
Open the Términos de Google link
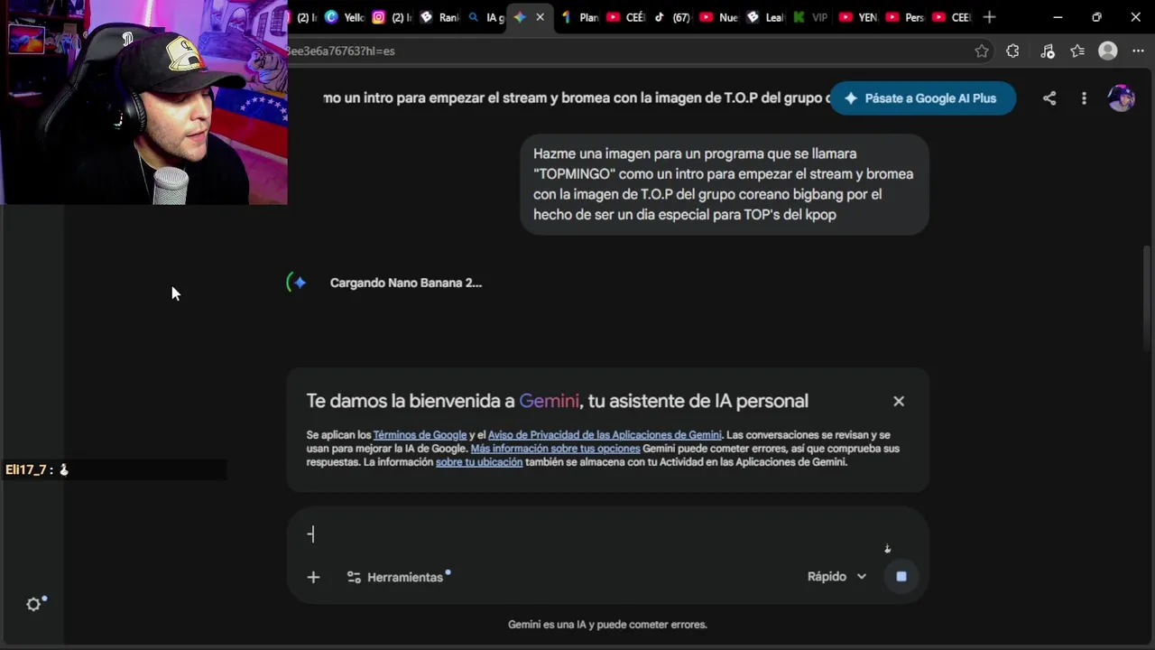pos(420,435)
